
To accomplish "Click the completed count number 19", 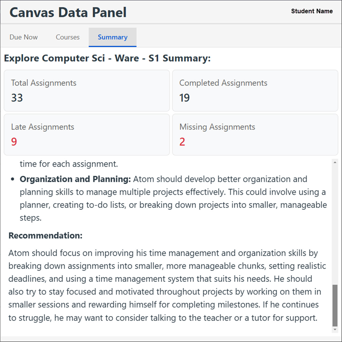I will (x=185, y=98).
